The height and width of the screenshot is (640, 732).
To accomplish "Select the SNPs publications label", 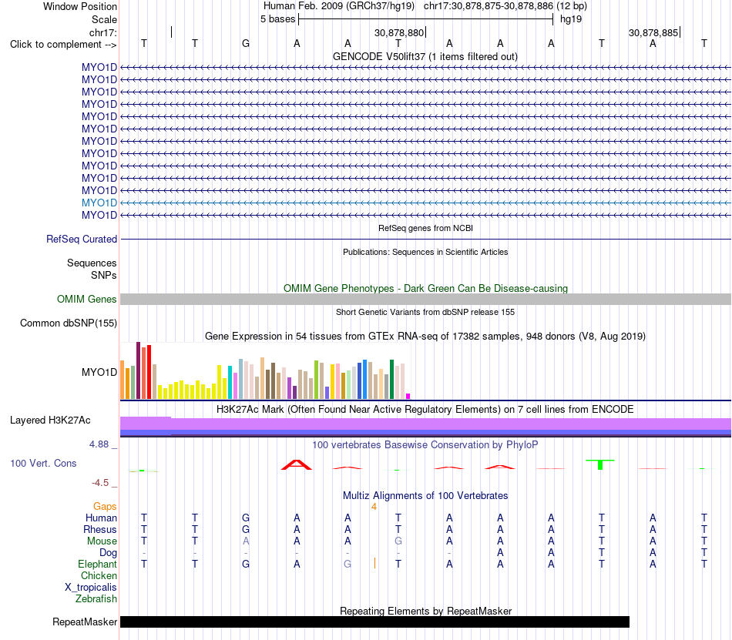I will (104, 275).
